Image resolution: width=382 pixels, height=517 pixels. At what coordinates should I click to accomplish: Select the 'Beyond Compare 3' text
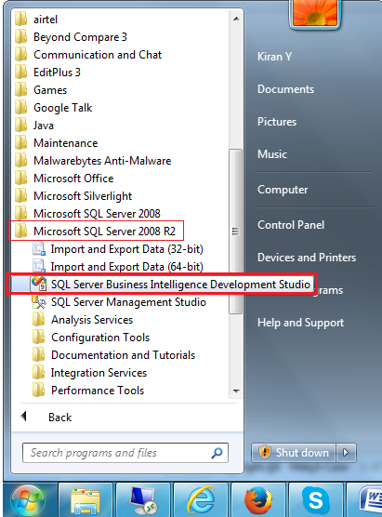point(80,37)
